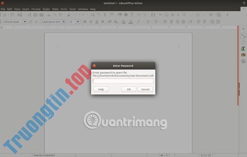Click the Clear Direct Formatting icon
Screen dimensions: 247x157
tap(123, 22)
